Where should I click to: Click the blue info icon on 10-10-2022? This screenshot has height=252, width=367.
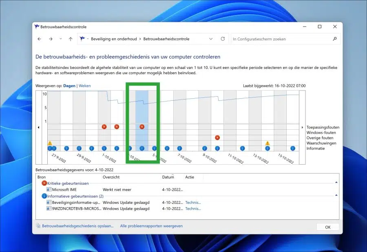217,148
